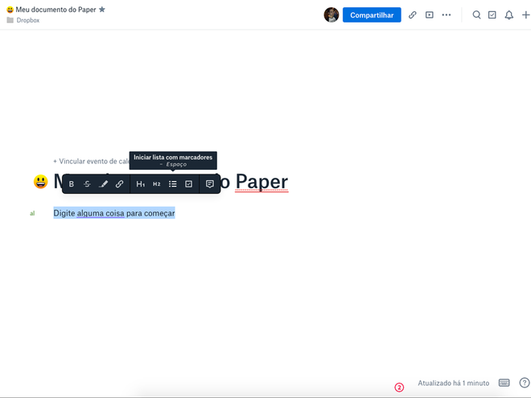The image size is (531, 398).
Task: Click the document title in the header
Action: click(x=56, y=10)
